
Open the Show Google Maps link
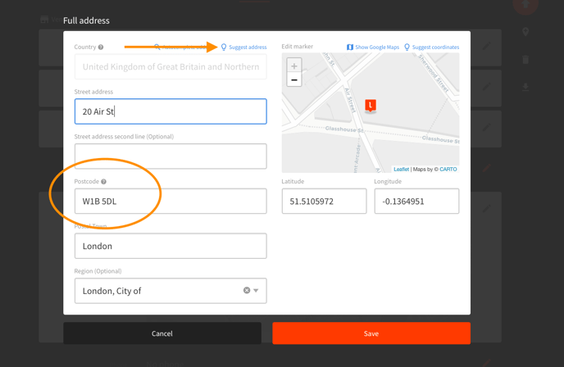pos(373,47)
